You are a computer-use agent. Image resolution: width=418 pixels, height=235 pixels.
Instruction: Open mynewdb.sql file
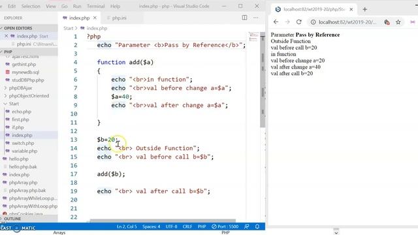point(25,72)
